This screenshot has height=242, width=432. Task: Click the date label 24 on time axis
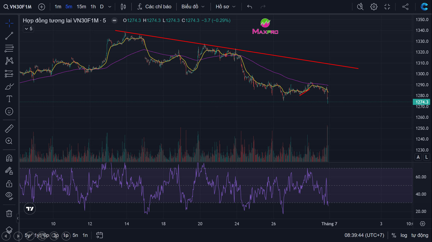pyautogui.click(x=237, y=224)
